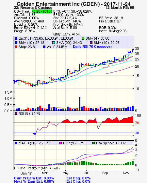The image size is (147, 183).
Task: Click the Mar axis label
Action: tap(44, 173)
